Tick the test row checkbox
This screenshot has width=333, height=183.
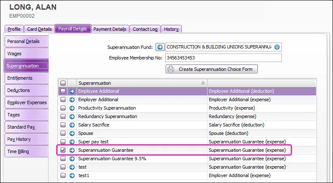click(x=63, y=167)
